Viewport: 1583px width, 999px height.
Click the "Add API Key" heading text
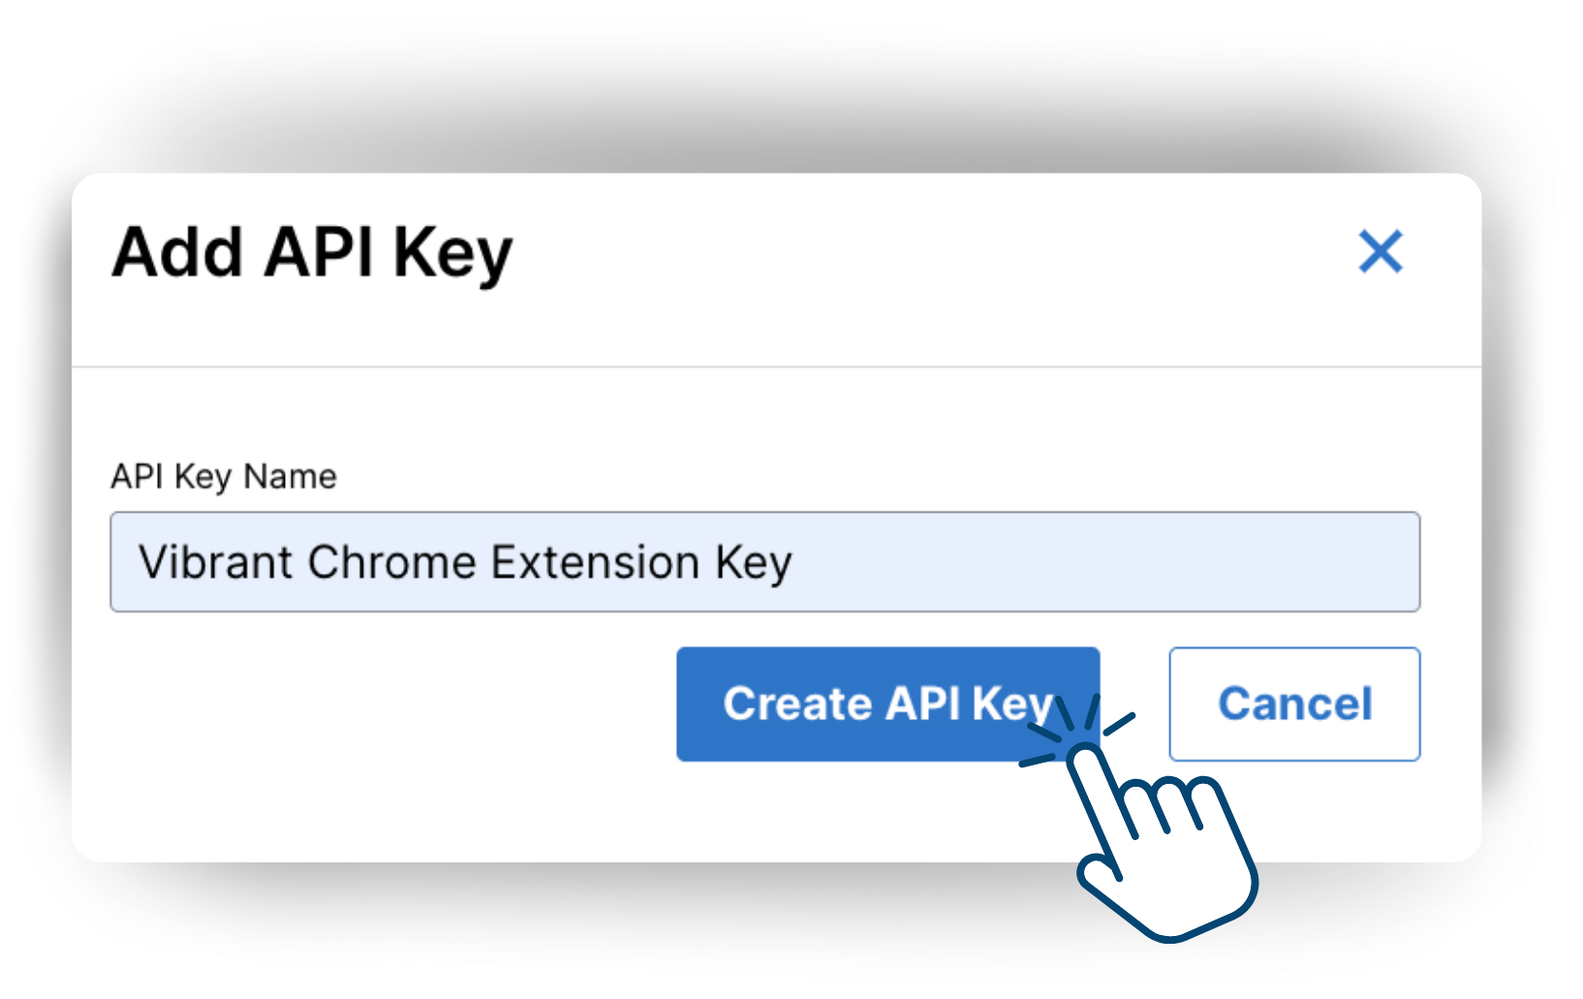pyautogui.click(x=312, y=253)
